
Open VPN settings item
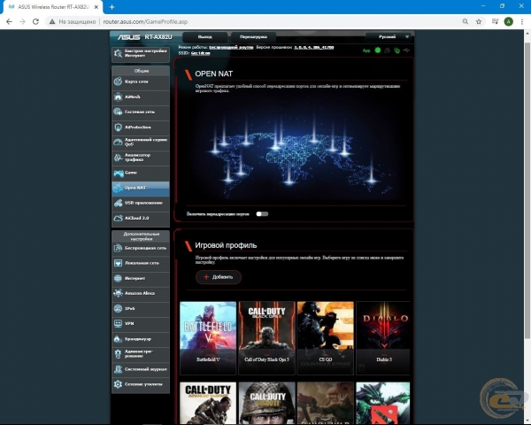pyautogui.click(x=141, y=324)
